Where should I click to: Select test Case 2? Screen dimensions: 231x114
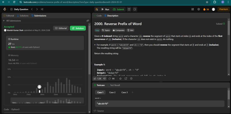[112, 92]
